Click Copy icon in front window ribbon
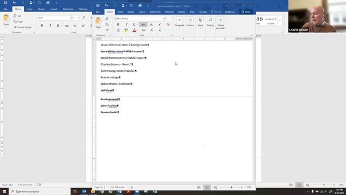Screen dimensions: 346x195 tap(107, 24)
